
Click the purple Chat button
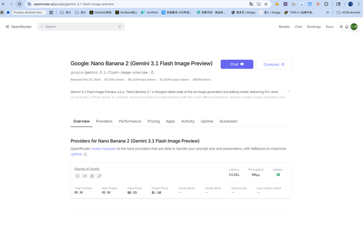click(x=237, y=64)
